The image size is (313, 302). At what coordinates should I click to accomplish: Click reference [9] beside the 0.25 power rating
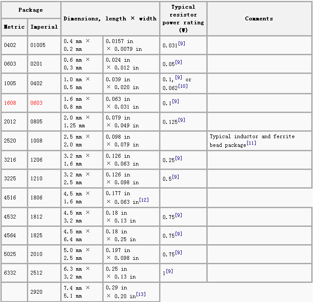(x=178, y=158)
